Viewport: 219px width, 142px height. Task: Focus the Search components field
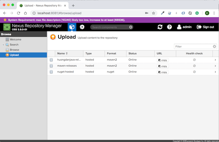point(112,27)
